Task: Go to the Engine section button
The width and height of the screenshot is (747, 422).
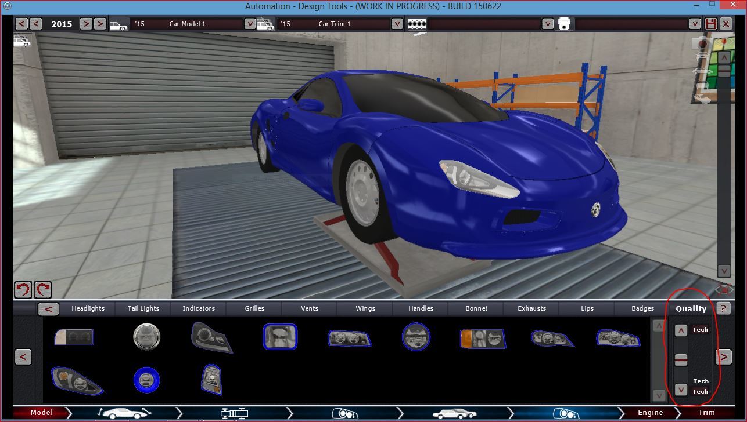Action: pyautogui.click(x=650, y=413)
